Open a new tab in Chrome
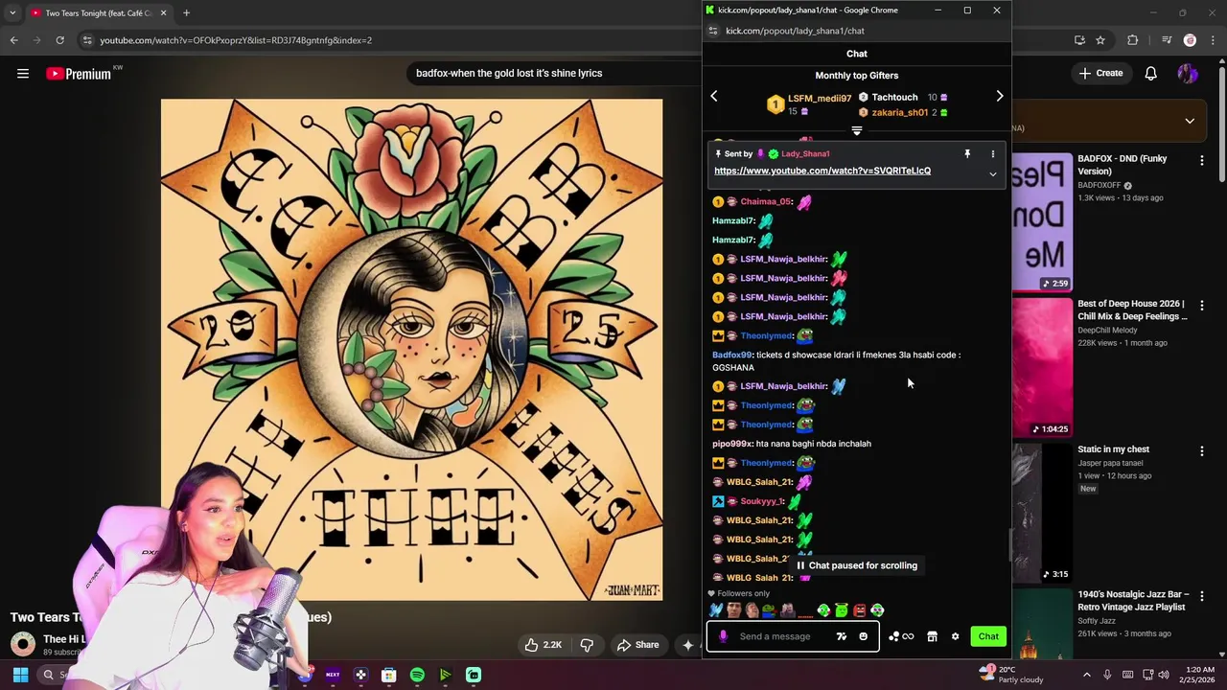 click(x=186, y=12)
